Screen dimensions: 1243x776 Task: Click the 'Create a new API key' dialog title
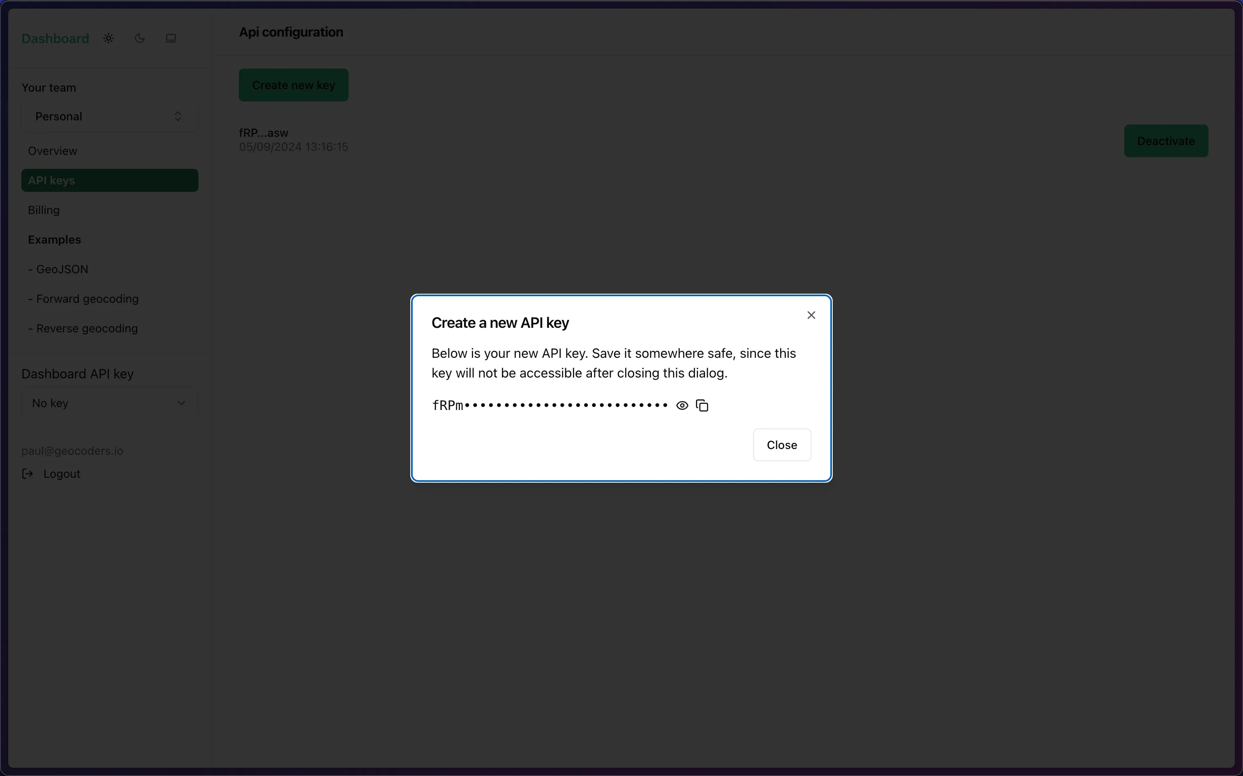pos(500,323)
